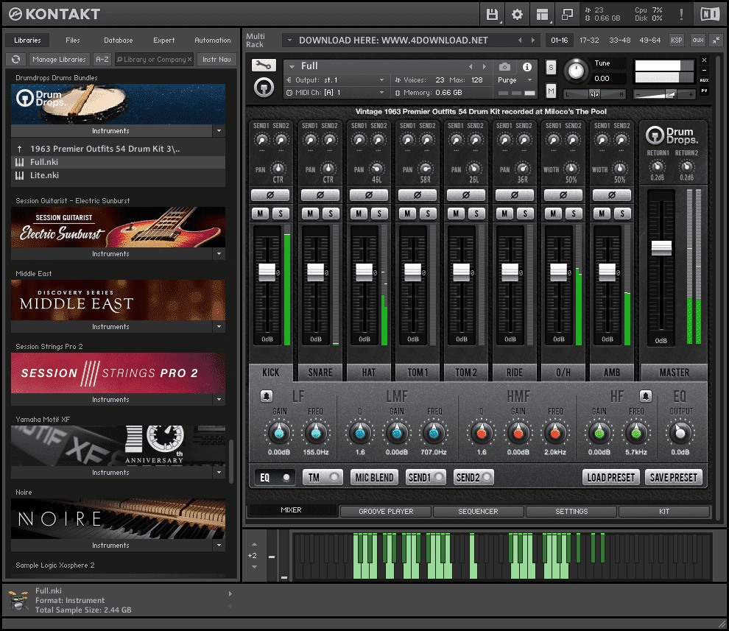Expand Noire Instruments dropdown arrow
Screen dimensions: 729x631
point(219,546)
